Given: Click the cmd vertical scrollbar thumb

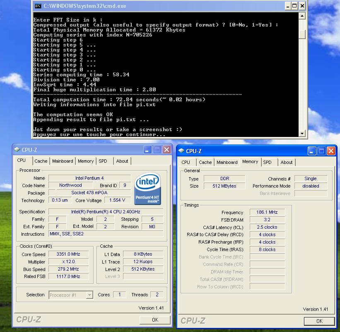Looking at the screenshot, I should pyautogui.click(x=302, y=34).
